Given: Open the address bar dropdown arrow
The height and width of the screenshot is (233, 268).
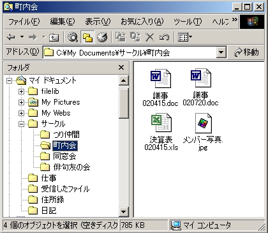Looking at the screenshot, I should (x=221, y=52).
